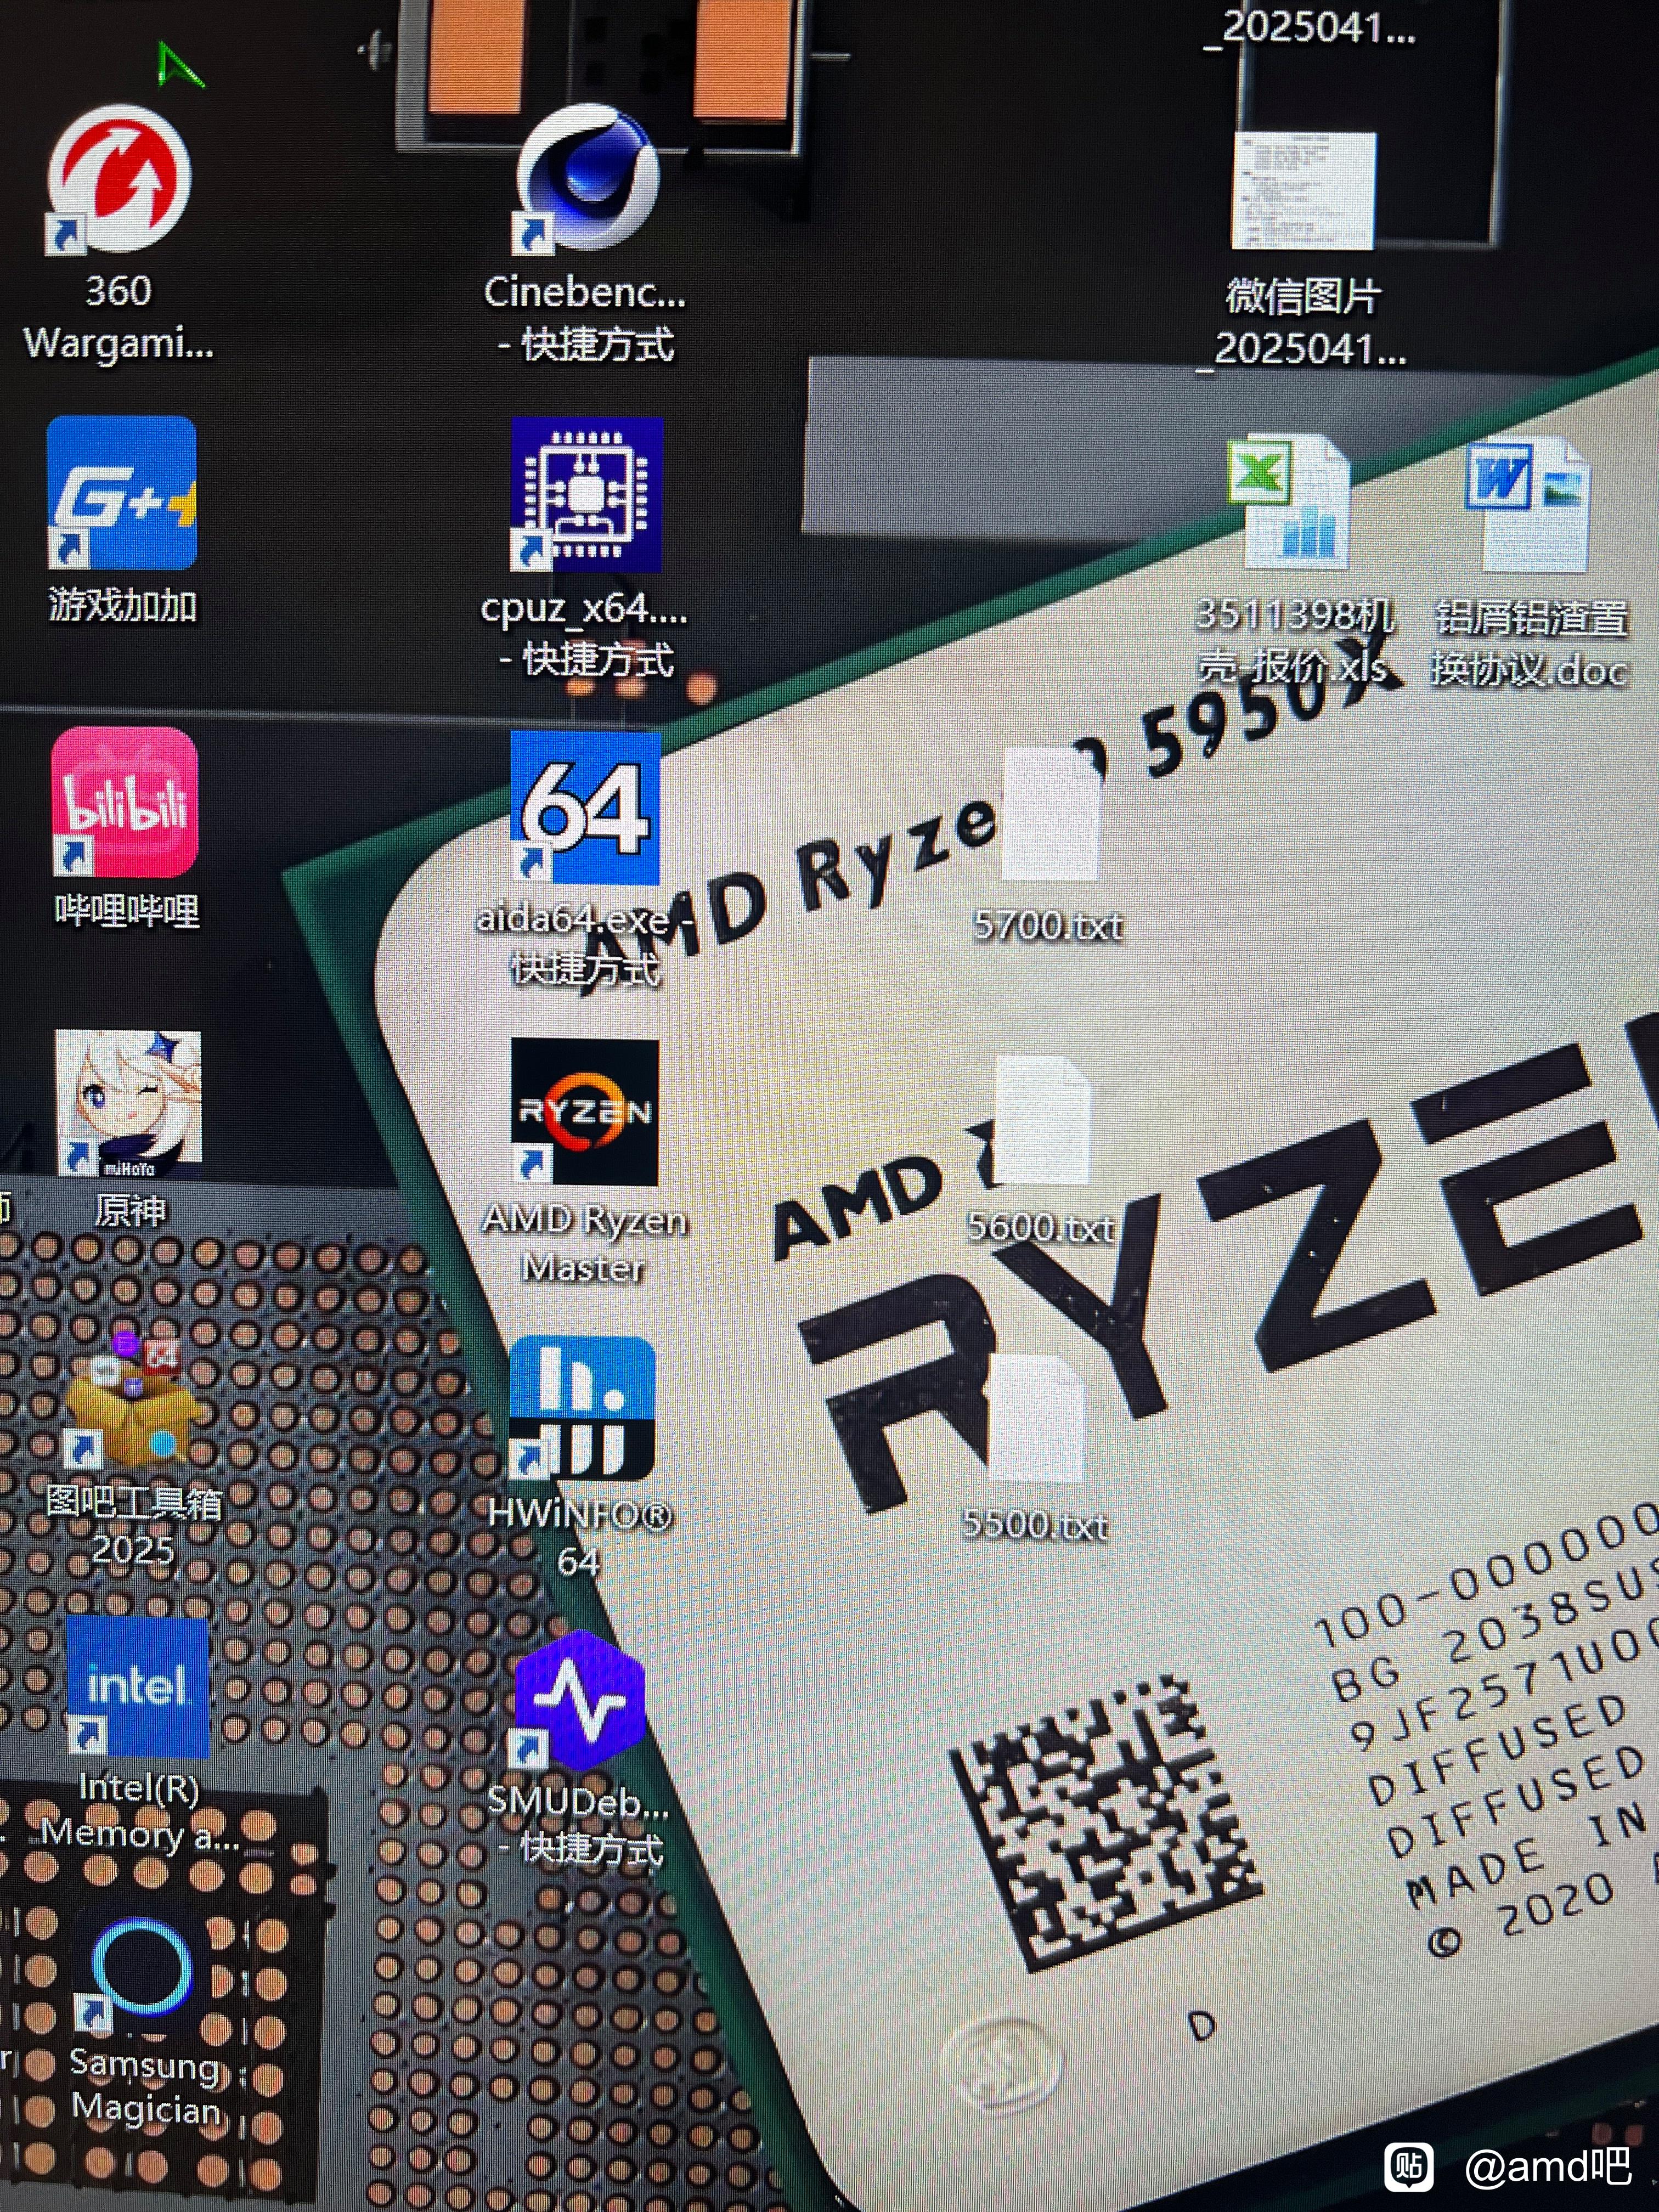This screenshot has width=1659, height=2212.
Task: Click the '5600.txt' file name label
Action: tap(1041, 1227)
